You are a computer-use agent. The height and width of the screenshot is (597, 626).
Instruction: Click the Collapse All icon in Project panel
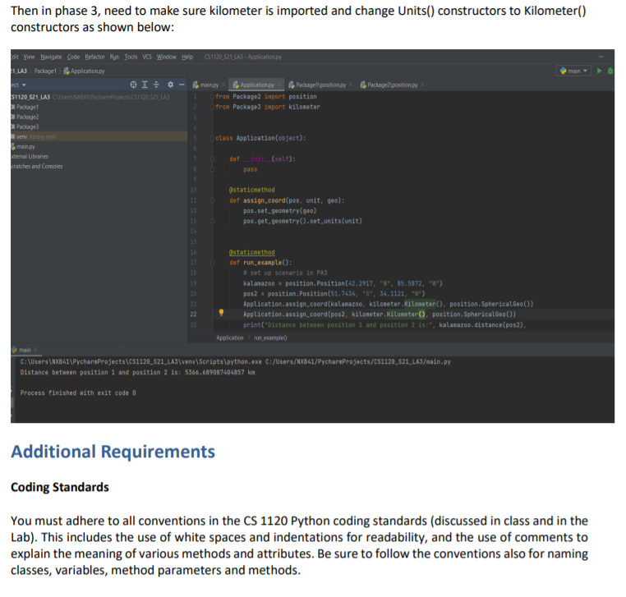[156, 85]
